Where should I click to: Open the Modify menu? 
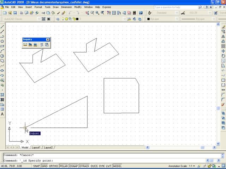pyautogui.click(x=78, y=7)
